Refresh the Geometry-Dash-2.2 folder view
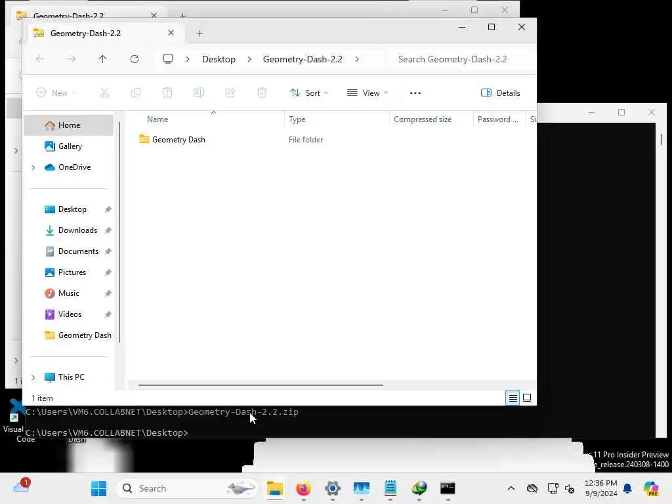672x504 pixels. coord(134,58)
